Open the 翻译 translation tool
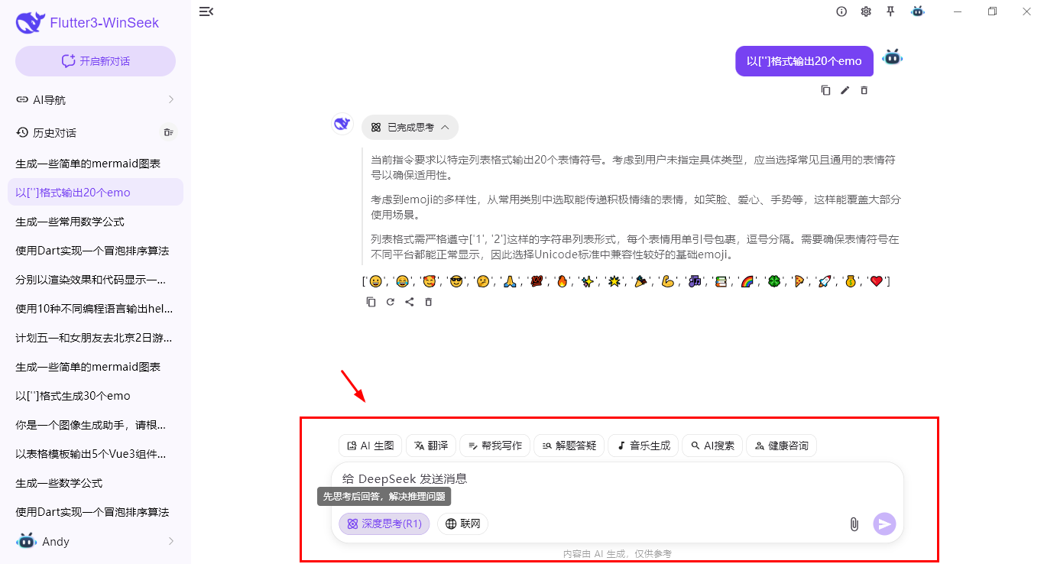The image size is (1044, 564). click(430, 446)
